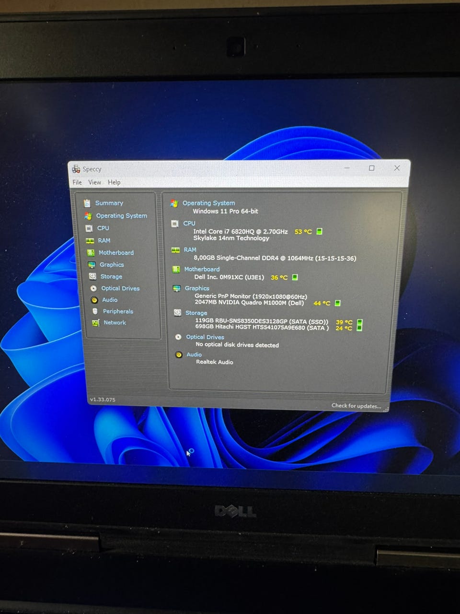Click the Realtek Audio text
Image resolution: width=460 pixels, height=614 pixels.
point(215,362)
